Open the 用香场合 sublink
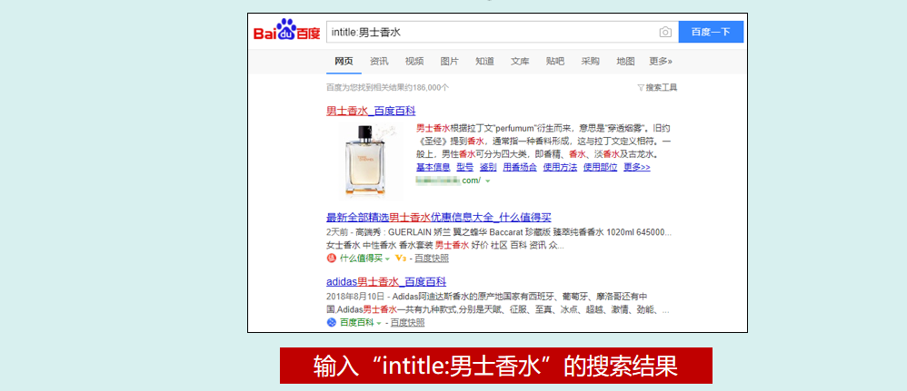The height and width of the screenshot is (391, 907). pos(520,168)
